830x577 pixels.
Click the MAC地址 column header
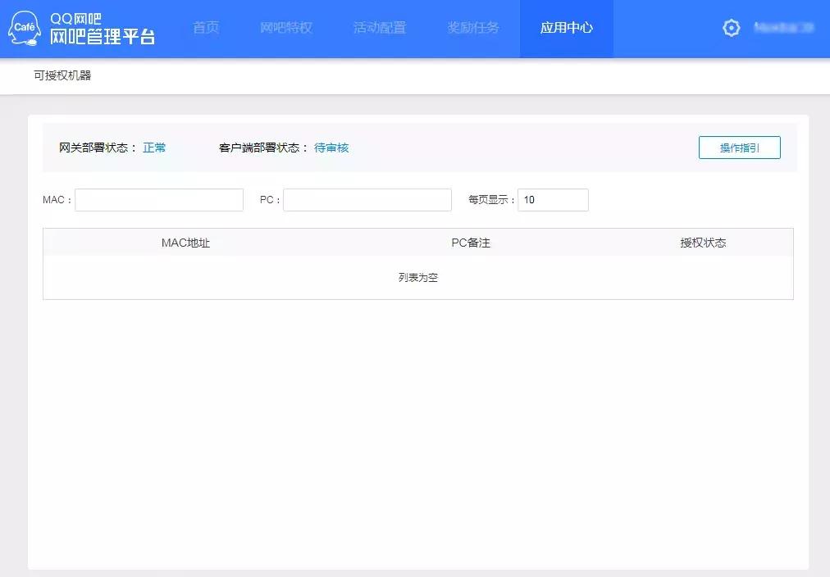click(185, 242)
